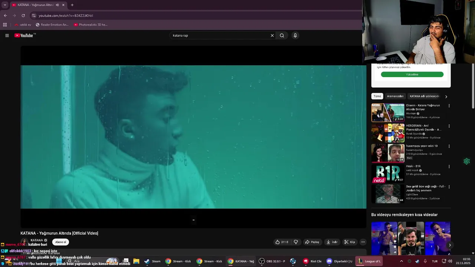Click the video player to pause
The width and height of the screenshot is (475, 267).
[193, 137]
